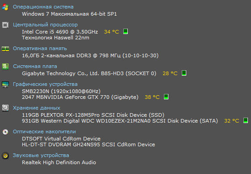Click the optical disc icon

click(x=5, y=132)
